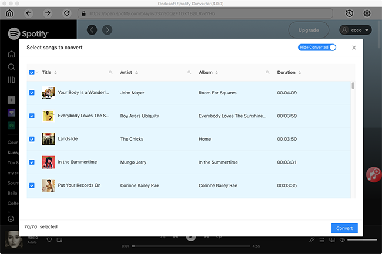Open lyrics microphone icon in player bar
Image resolution: width=382 pixels, height=254 pixels.
pyautogui.click(x=312, y=240)
